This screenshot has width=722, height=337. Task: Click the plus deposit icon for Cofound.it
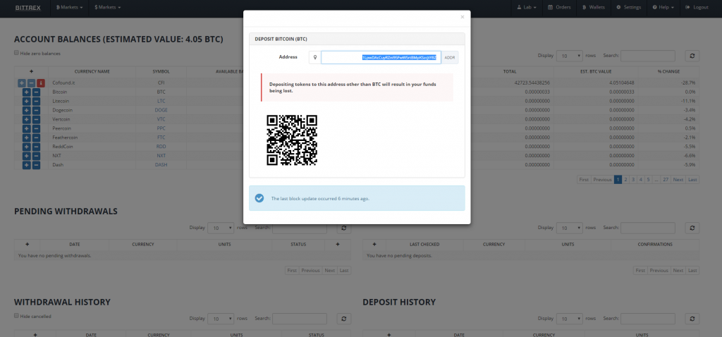point(22,83)
